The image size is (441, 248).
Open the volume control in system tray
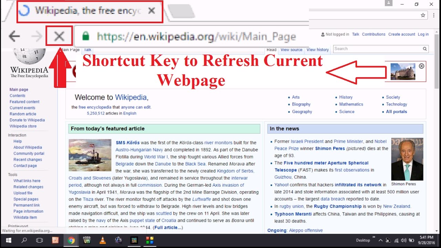403,240
